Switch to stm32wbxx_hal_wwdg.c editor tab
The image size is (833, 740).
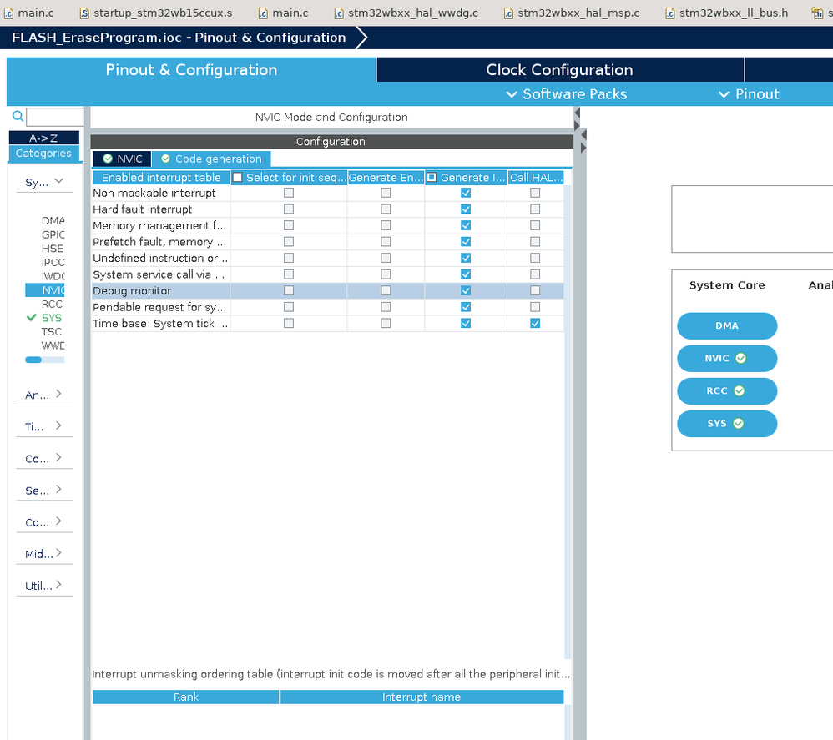pos(406,13)
